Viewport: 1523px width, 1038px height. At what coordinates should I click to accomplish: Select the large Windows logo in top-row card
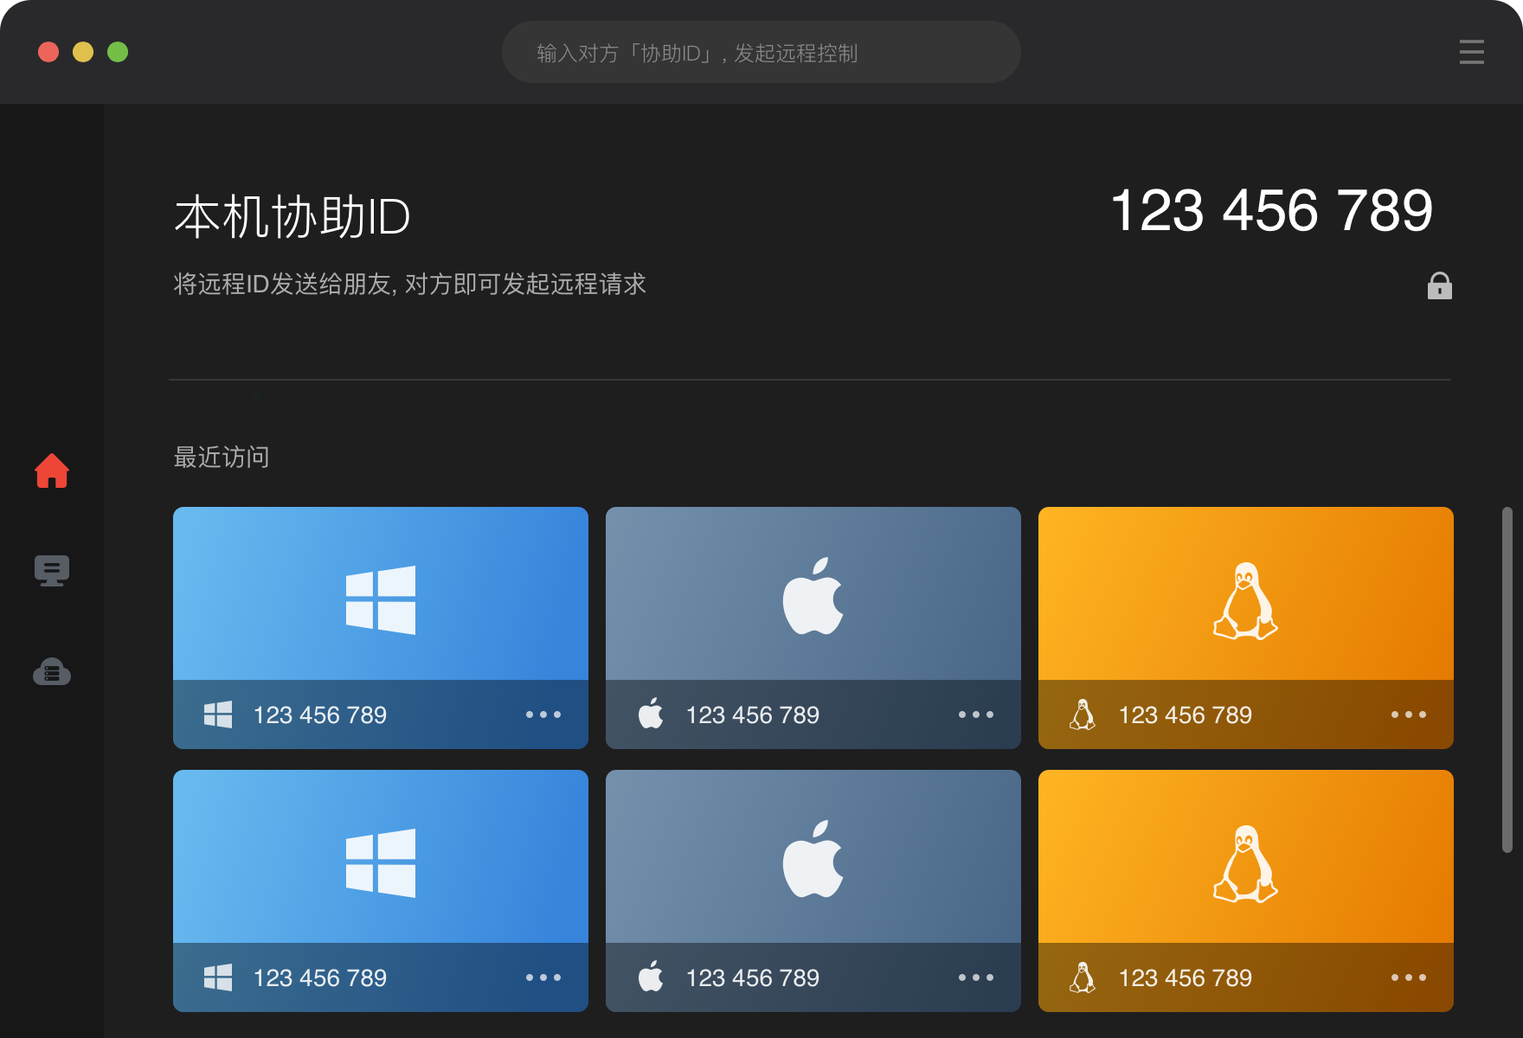381,600
